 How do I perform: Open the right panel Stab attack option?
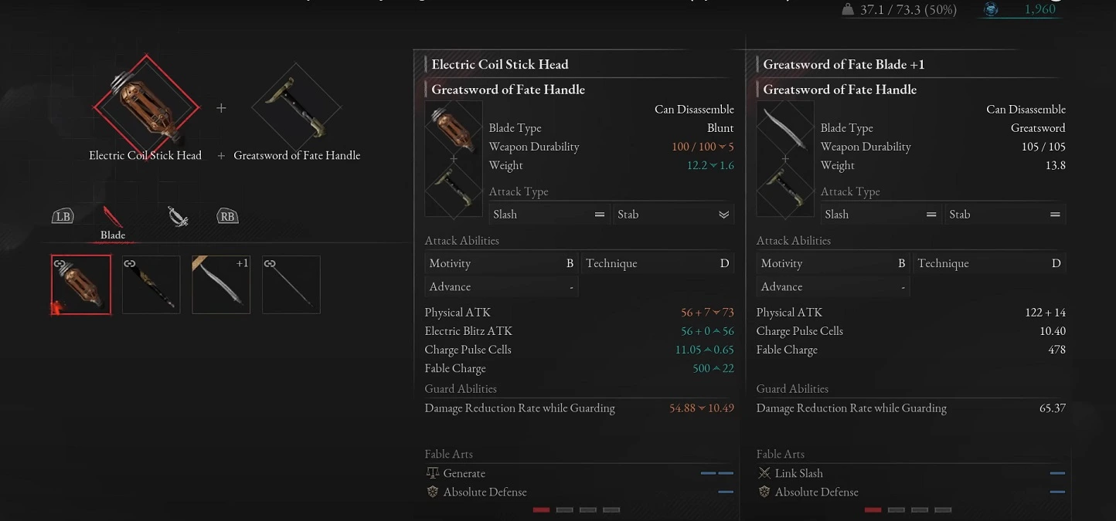click(1005, 214)
